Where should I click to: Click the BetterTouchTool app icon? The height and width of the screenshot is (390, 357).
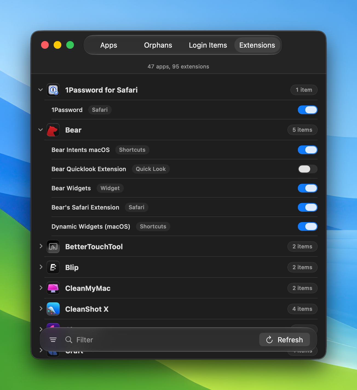click(x=53, y=246)
